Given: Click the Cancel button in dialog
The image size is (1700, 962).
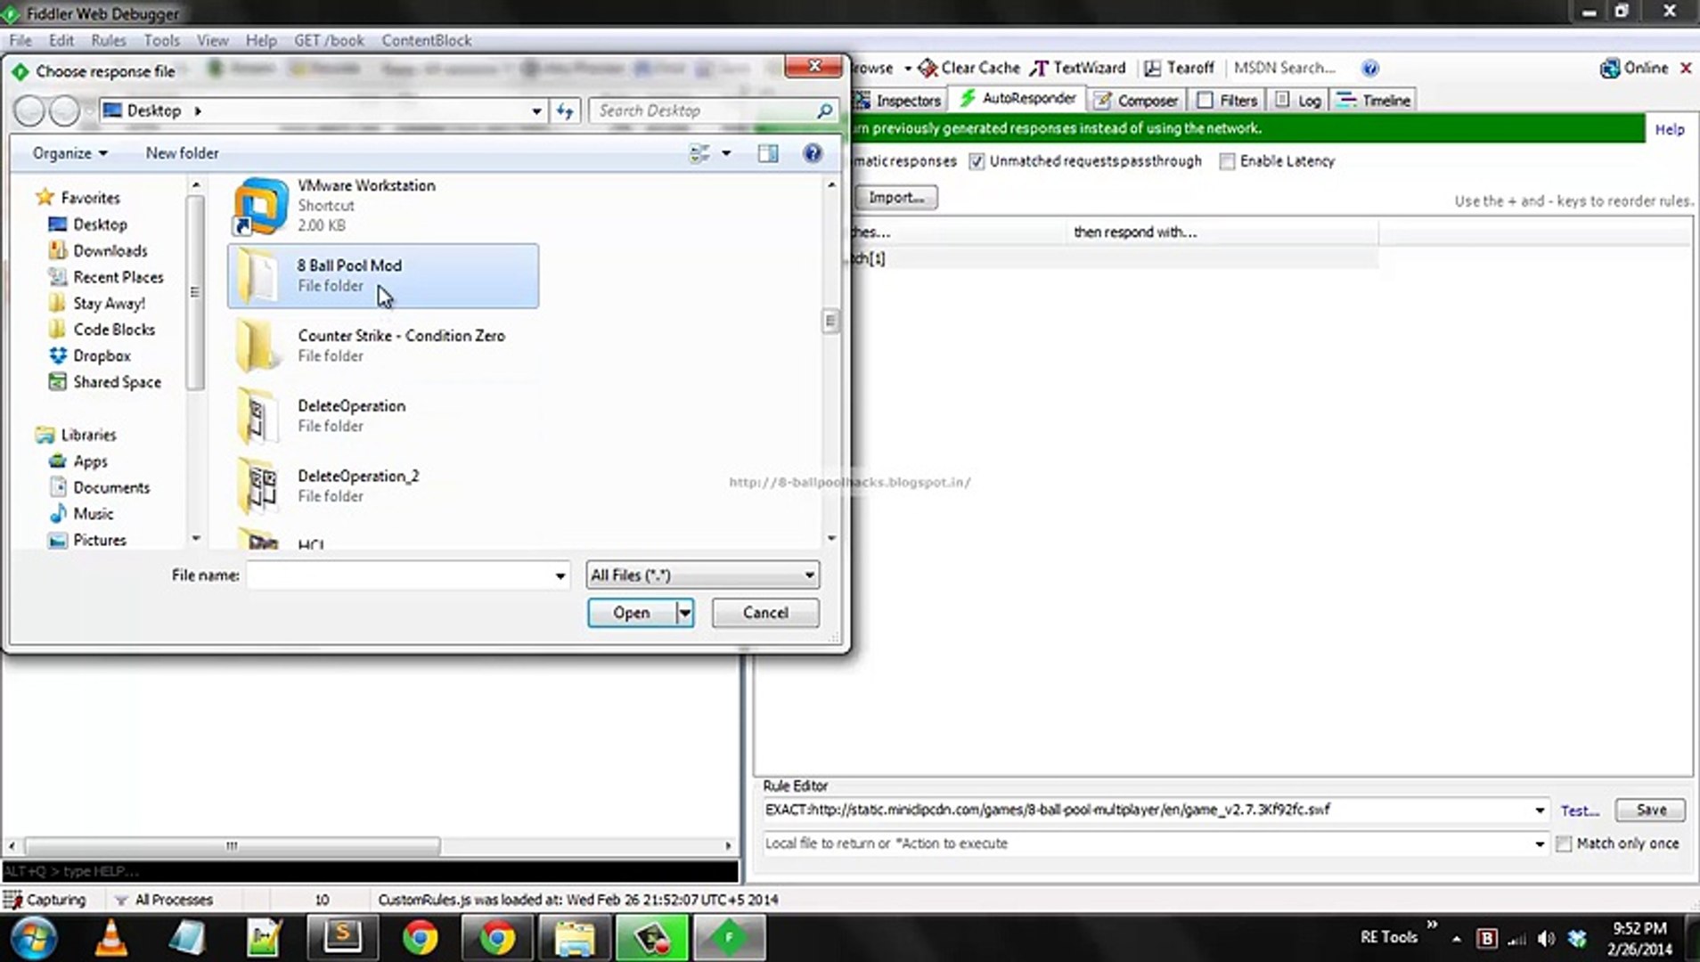Looking at the screenshot, I should (x=765, y=613).
